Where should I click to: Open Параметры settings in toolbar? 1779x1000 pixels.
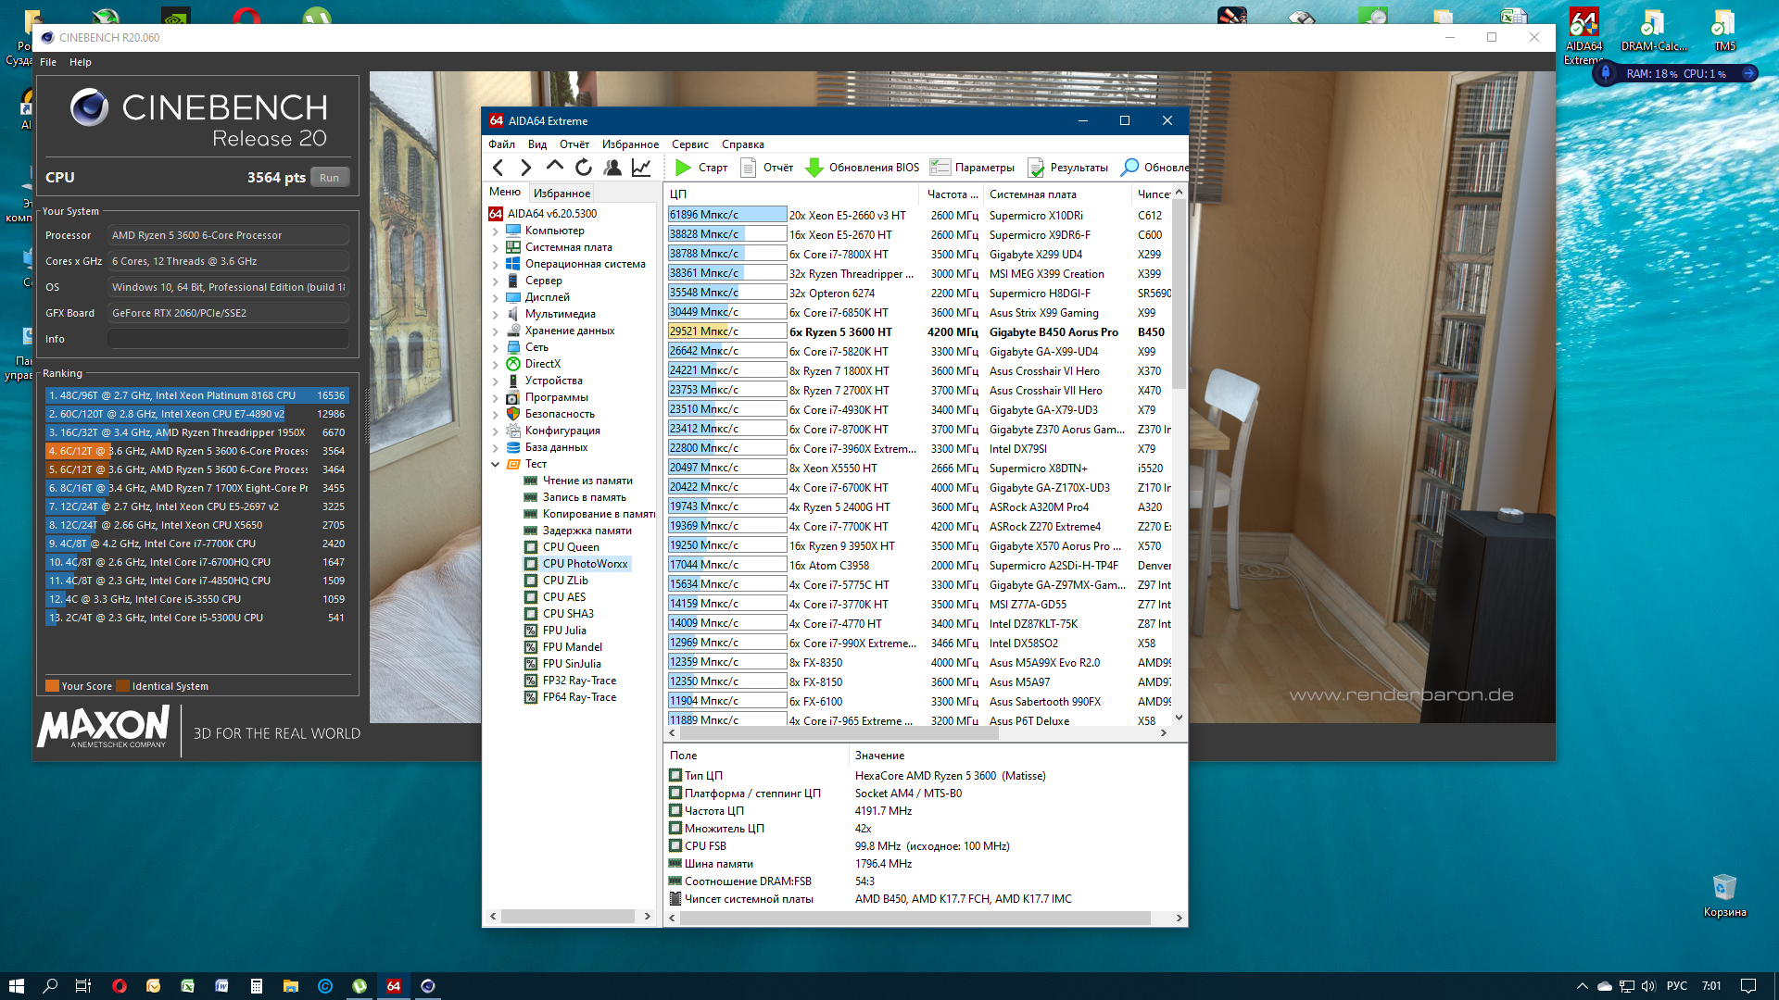(972, 168)
